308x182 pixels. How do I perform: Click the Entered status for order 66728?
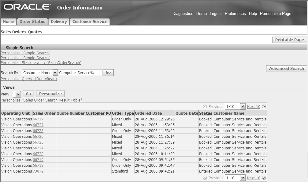[x=206, y=130]
